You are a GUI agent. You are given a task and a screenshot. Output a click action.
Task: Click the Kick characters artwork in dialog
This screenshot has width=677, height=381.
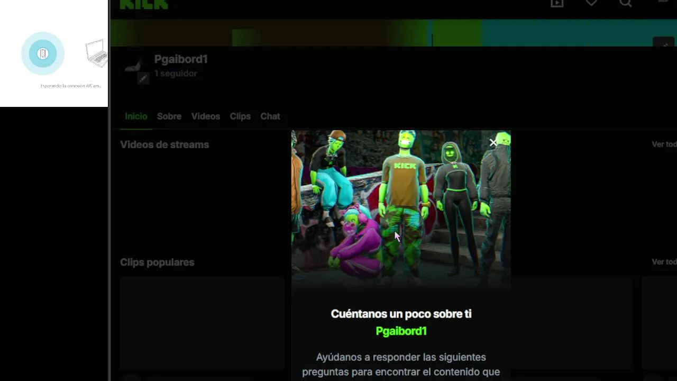point(401,210)
